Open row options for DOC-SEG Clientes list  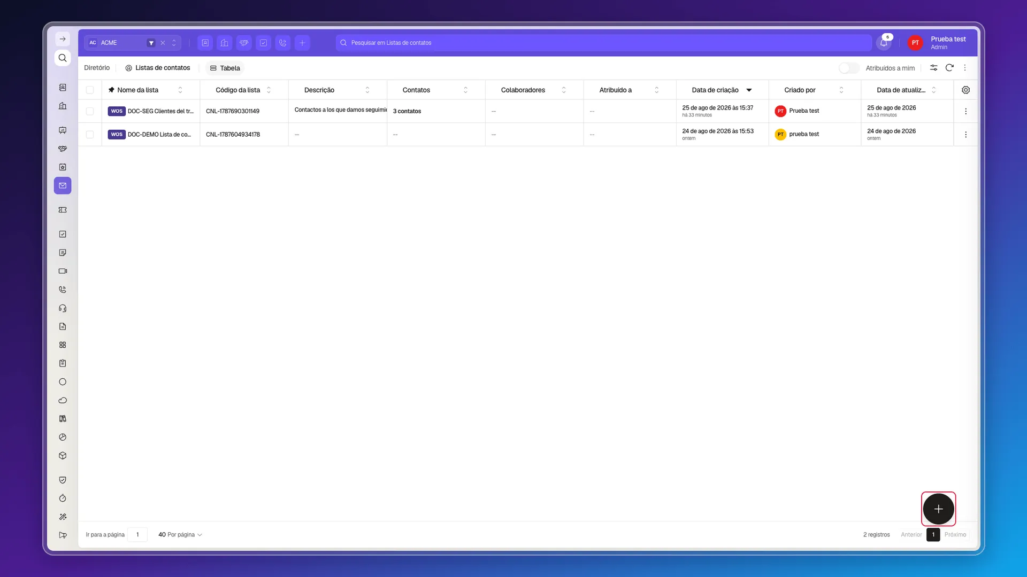(965, 111)
